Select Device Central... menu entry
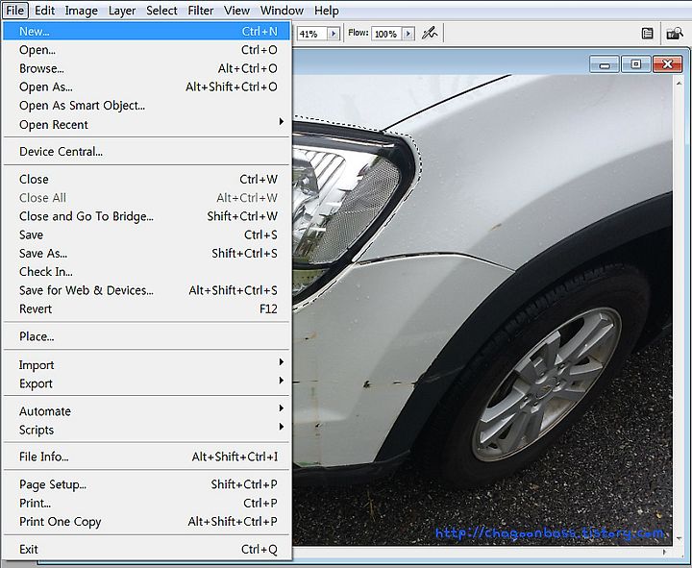 click(146, 152)
